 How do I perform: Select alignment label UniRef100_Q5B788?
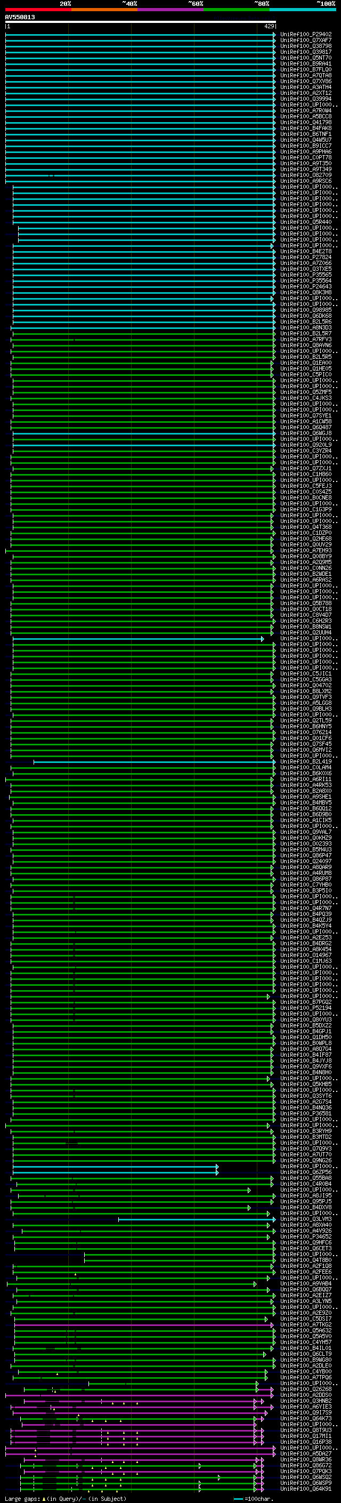[306, 604]
